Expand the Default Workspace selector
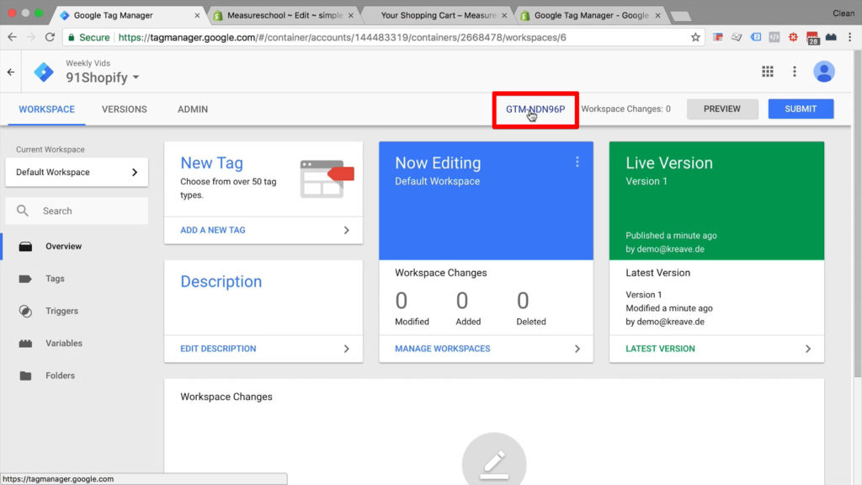Viewport: 862px width, 485px height. 77,172
